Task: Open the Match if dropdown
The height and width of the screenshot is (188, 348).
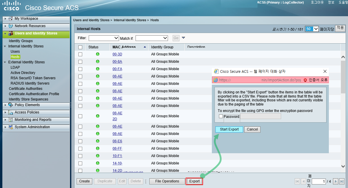Action: click(x=151, y=38)
